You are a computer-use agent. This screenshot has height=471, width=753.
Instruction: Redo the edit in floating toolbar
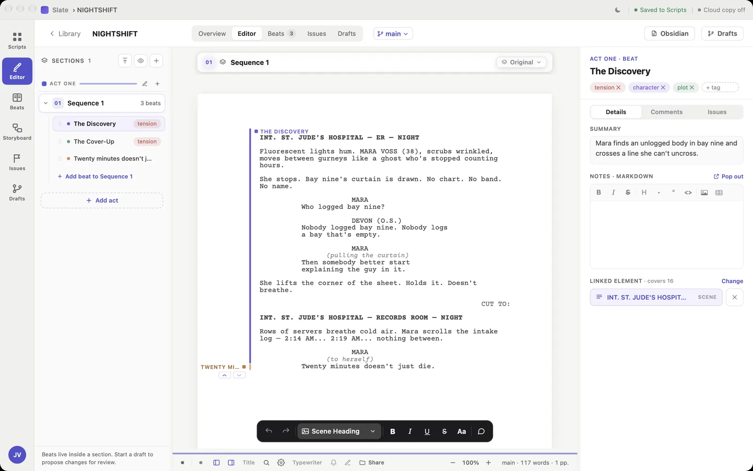286,431
